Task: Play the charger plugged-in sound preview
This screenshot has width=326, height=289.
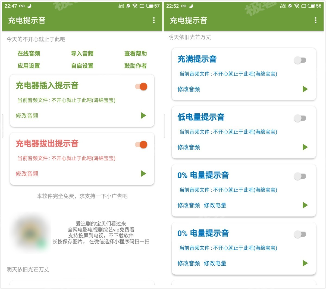Action: pyautogui.click(x=143, y=115)
